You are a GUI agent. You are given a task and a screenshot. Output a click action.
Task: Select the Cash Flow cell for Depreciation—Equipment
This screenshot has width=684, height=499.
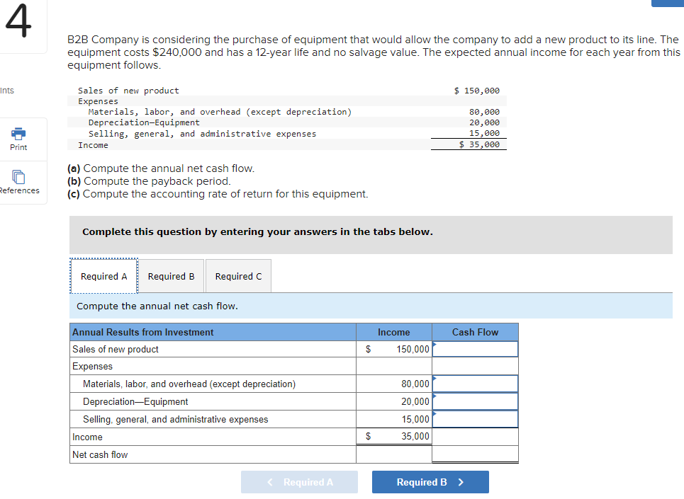[x=475, y=401]
